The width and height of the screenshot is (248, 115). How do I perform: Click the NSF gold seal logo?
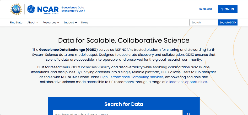[16, 9]
